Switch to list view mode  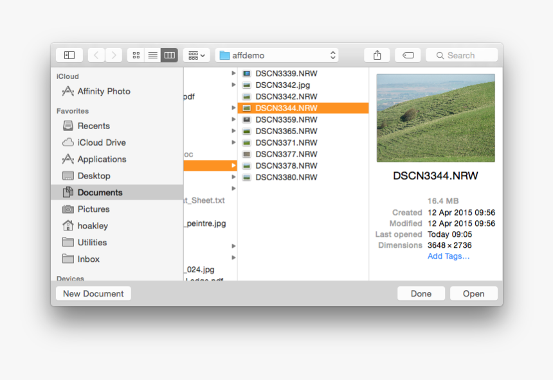coord(152,55)
